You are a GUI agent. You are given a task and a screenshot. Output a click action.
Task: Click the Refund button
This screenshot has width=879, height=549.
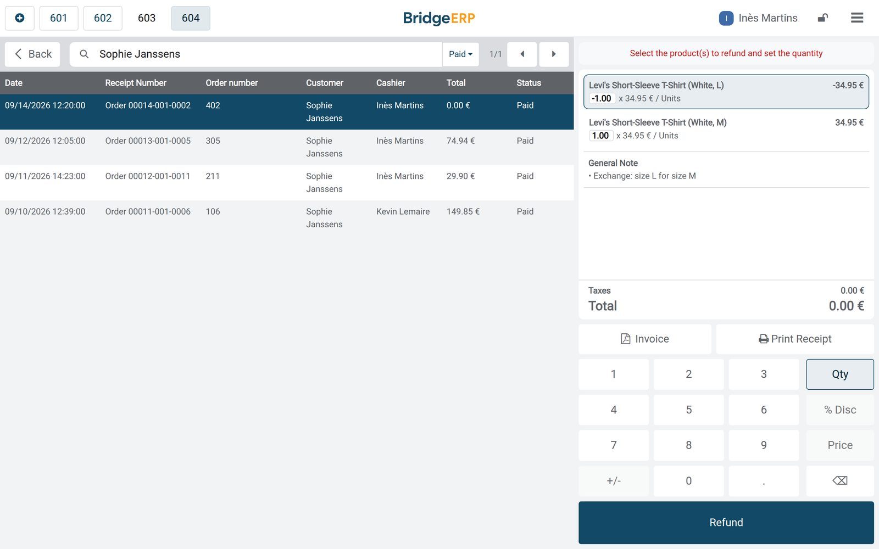[x=726, y=523]
